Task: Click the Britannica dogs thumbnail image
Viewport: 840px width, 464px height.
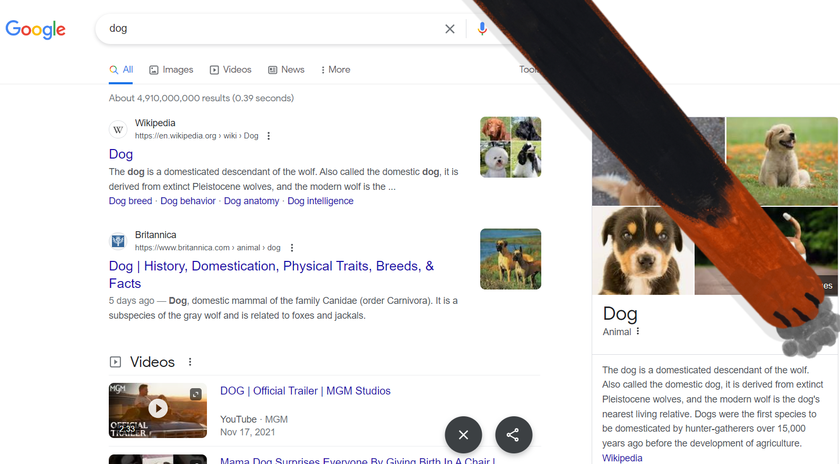Action: pyautogui.click(x=510, y=259)
